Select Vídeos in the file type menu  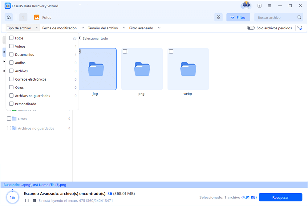coord(20,46)
